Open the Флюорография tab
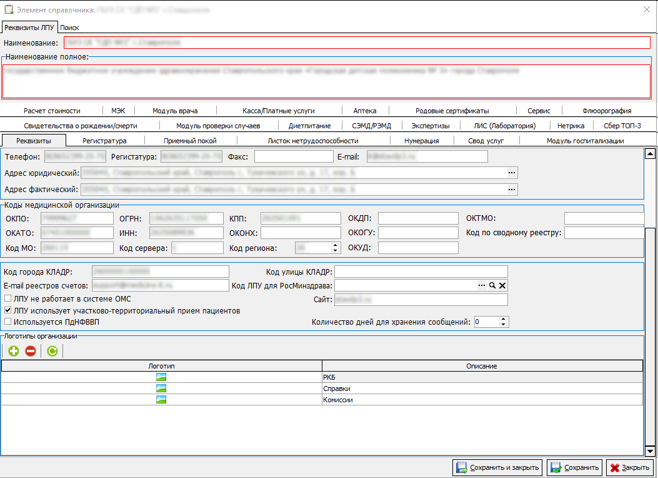The height and width of the screenshot is (478, 658). (607, 111)
